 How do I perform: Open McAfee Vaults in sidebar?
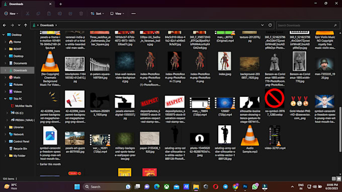tap(21, 106)
